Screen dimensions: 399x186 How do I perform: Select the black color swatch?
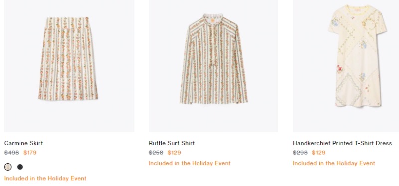[x=20, y=167]
